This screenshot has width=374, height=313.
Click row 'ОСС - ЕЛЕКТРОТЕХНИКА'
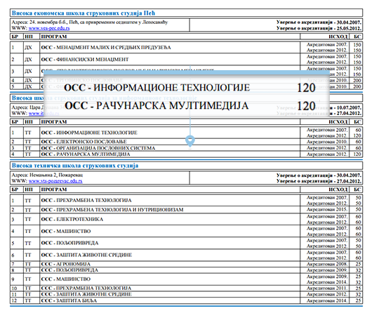(x=186, y=219)
